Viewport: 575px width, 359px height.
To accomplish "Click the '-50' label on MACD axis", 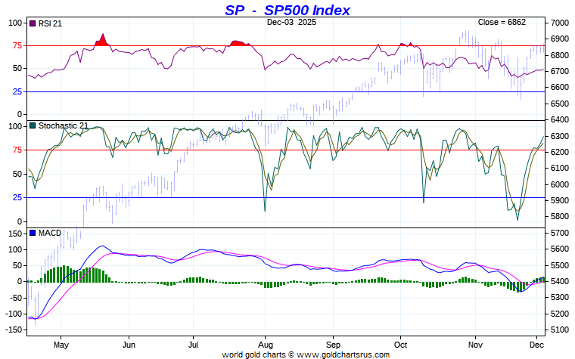I will pyautogui.click(x=16, y=298).
